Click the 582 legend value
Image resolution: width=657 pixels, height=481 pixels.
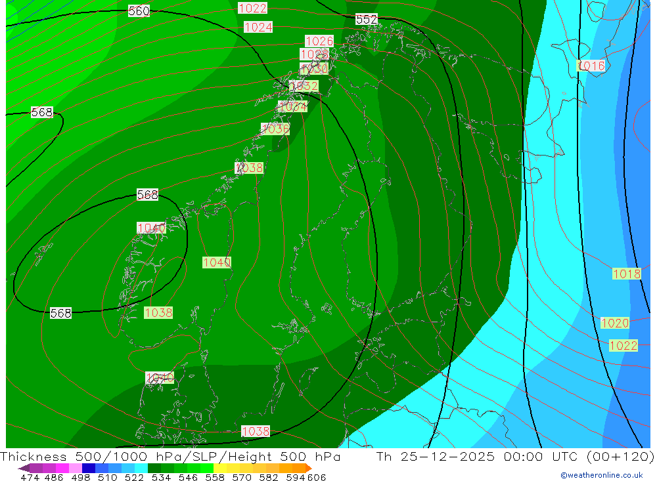(268, 477)
